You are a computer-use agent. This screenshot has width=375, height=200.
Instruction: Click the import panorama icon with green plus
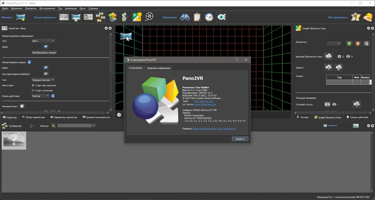click(x=21, y=17)
